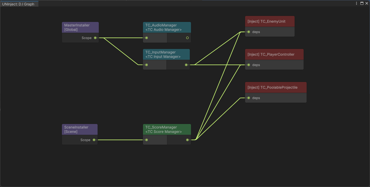Click the TC_InputManager input port
Viewport: 370px width, 187px height.
coord(147,65)
